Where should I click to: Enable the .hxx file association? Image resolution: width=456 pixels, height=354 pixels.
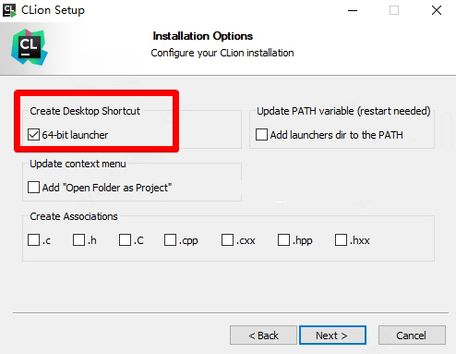click(341, 239)
